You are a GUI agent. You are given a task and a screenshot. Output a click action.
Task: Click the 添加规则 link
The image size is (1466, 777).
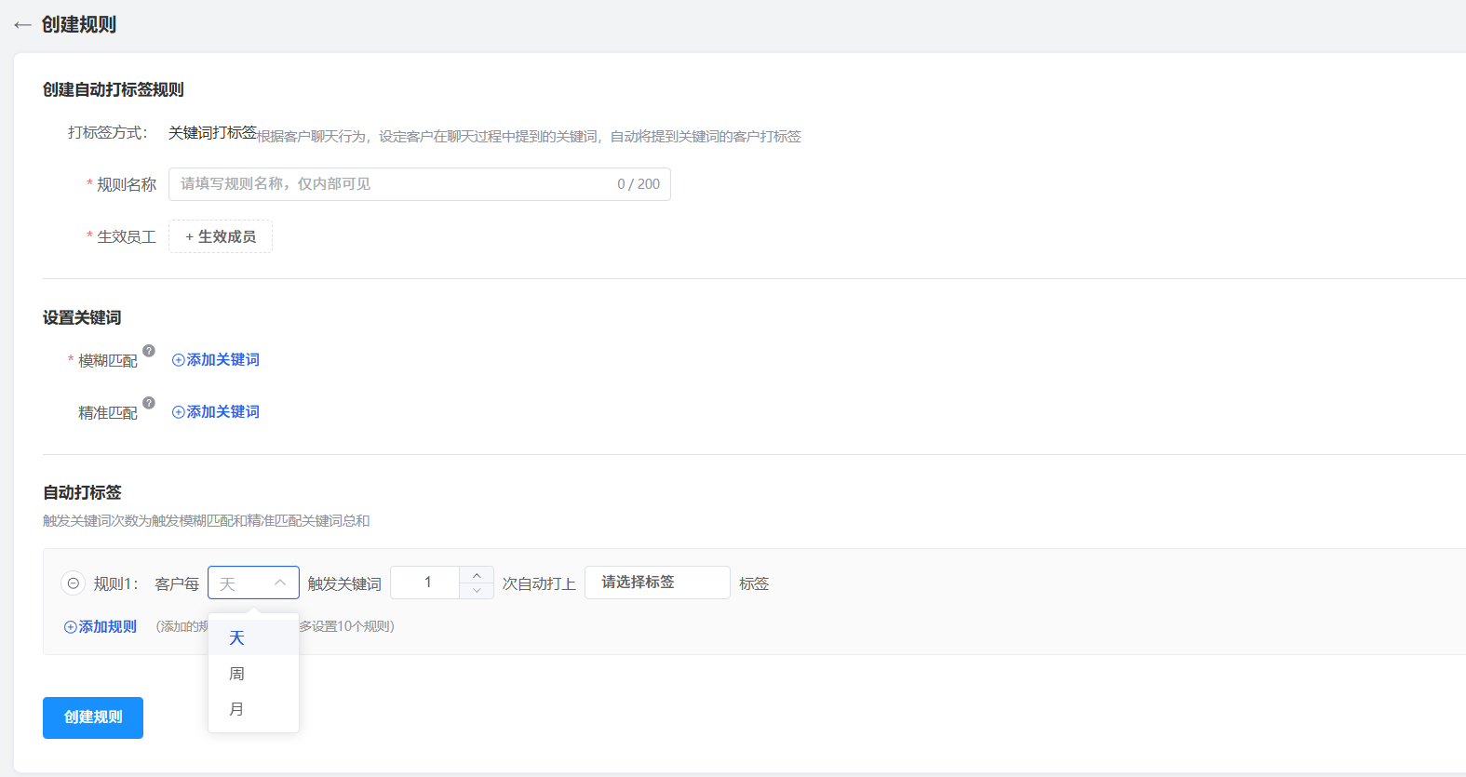click(101, 627)
